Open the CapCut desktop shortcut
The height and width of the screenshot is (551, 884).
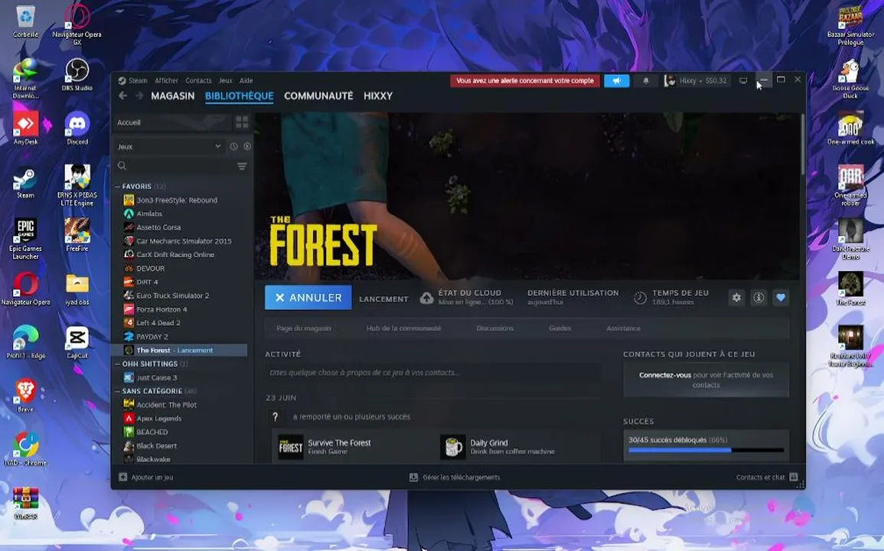pyautogui.click(x=77, y=342)
